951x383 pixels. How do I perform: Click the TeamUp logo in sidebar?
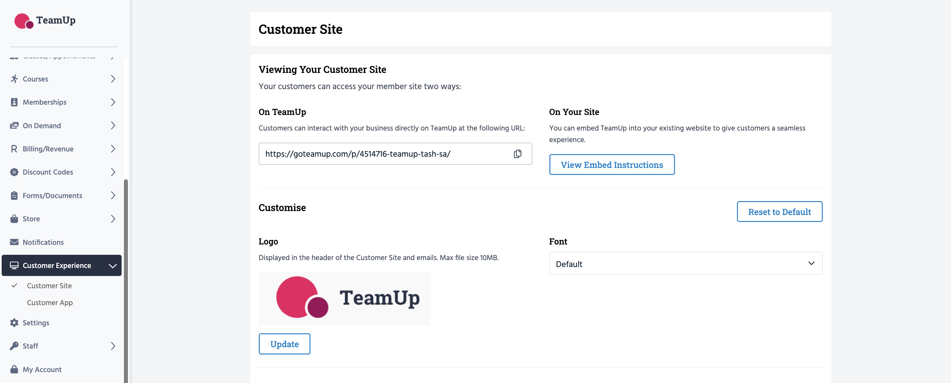click(x=45, y=21)
